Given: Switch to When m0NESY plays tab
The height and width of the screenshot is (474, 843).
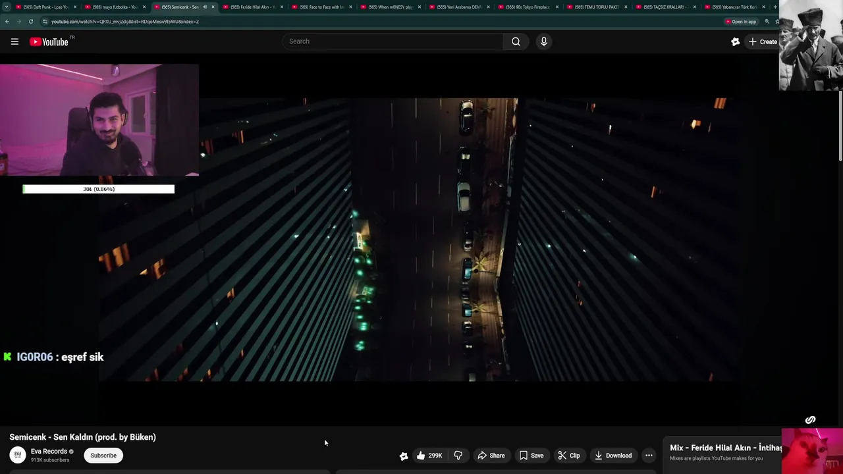Looking at the screenshot, I should (390, 7).
